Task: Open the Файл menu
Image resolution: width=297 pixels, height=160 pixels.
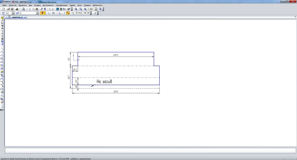Action: 5,5
